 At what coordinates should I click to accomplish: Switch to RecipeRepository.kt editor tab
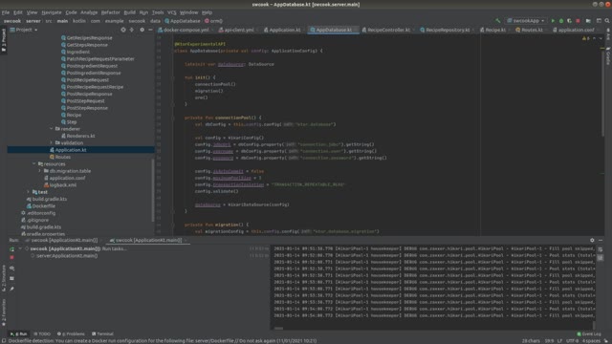coord(448,30)
